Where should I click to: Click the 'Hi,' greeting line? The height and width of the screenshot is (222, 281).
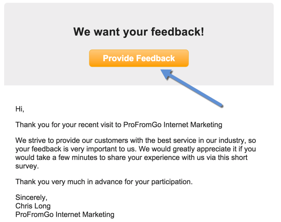[x=20, y=109]
